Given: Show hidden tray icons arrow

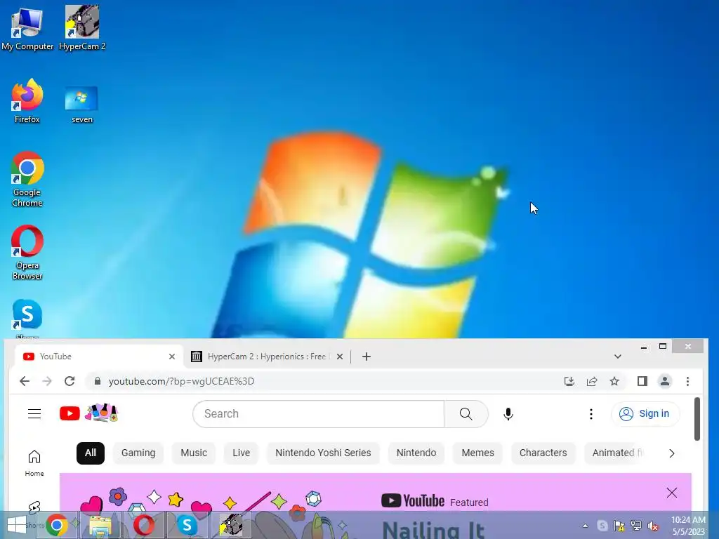Looking at the screenshot, I should 585,526.
